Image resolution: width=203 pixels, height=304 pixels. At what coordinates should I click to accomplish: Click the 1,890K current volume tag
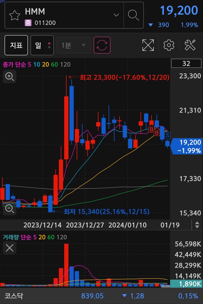click(186, 284)
